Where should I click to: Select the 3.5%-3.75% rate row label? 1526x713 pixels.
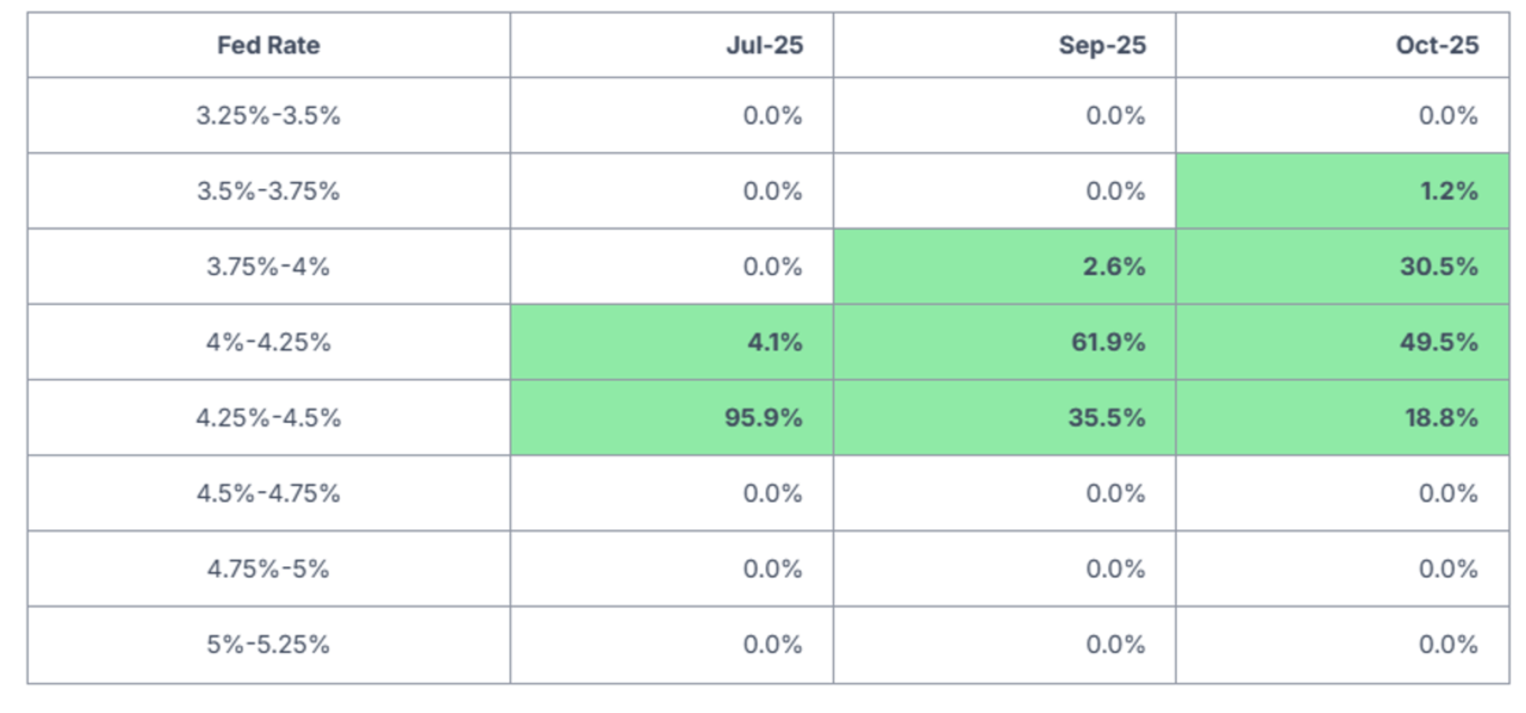268,191
